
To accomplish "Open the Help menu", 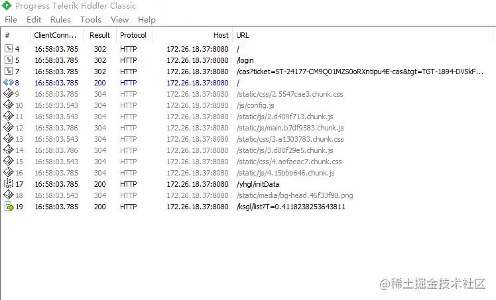I will click(x=147, y=20).
